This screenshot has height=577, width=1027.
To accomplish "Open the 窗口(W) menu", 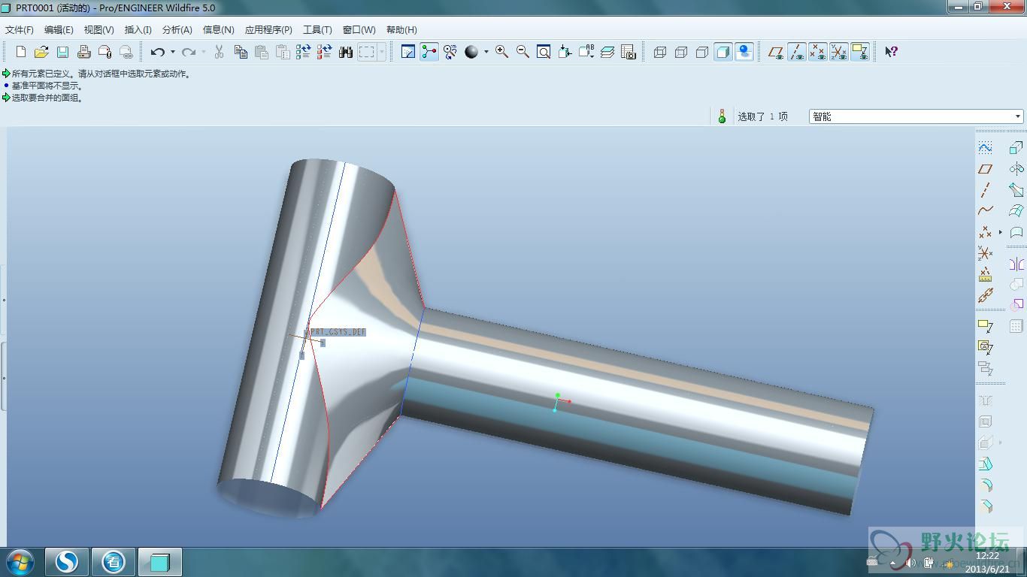I will coord(359,30).
